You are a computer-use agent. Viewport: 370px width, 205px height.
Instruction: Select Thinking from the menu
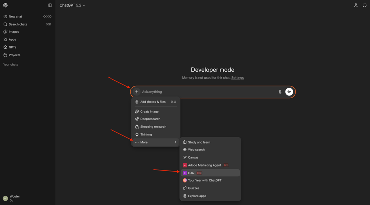point(155,135)
